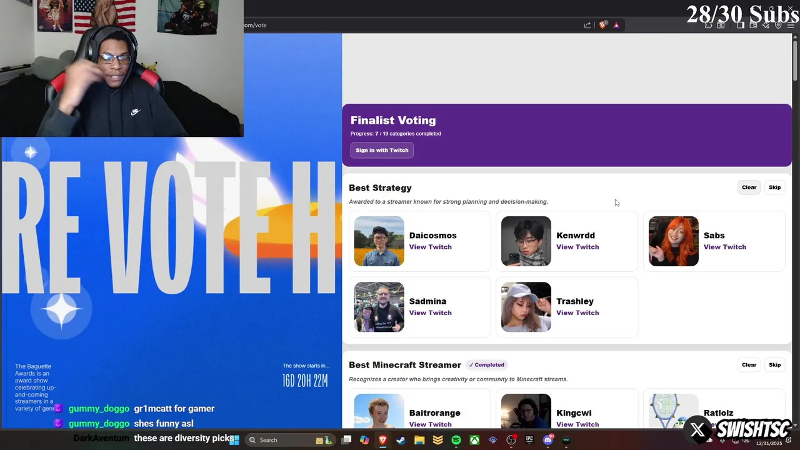Viewport: 800px width, 450px height.
Task: Switch to Brave browser in taskbar
Action: (x=382, y=440)
